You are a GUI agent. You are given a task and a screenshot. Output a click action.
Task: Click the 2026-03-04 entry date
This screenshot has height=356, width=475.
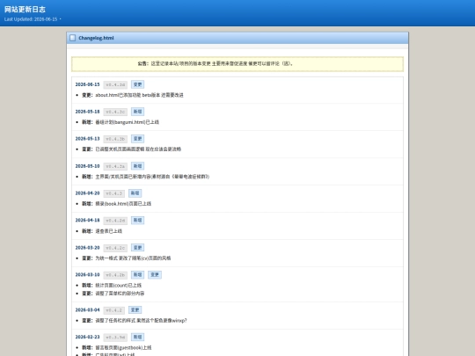pos(87,310)
